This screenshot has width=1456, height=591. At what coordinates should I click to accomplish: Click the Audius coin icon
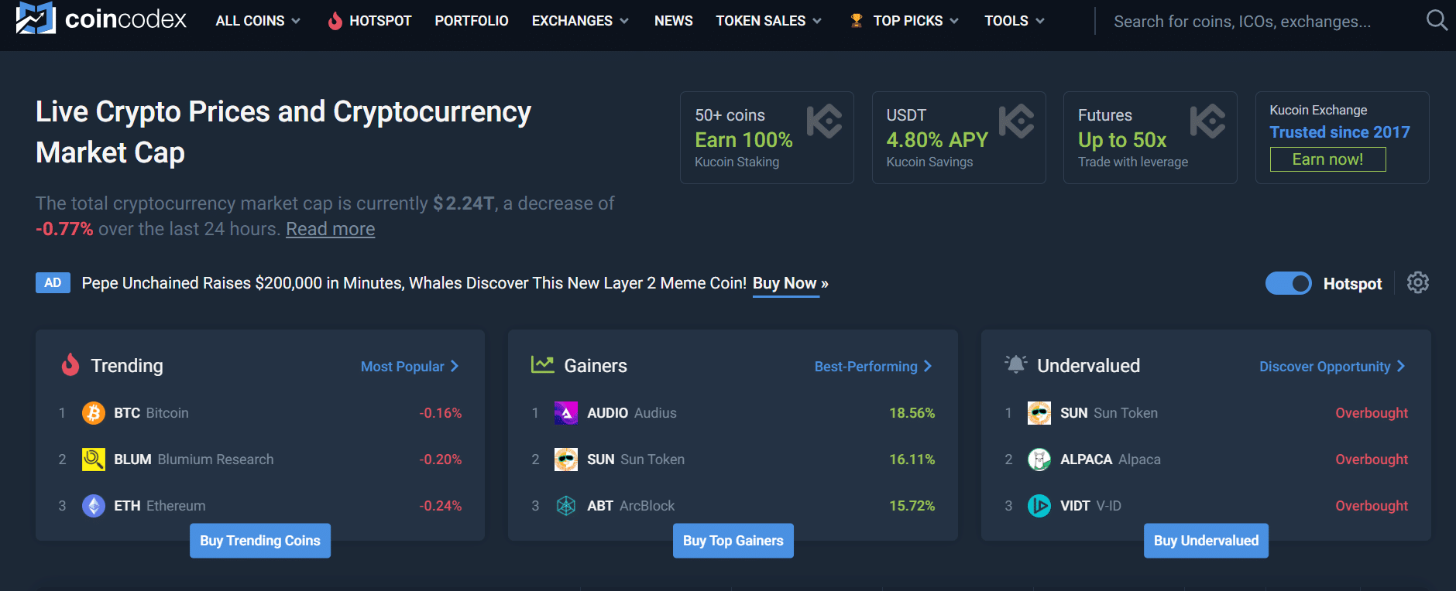(x=566, y=413)
